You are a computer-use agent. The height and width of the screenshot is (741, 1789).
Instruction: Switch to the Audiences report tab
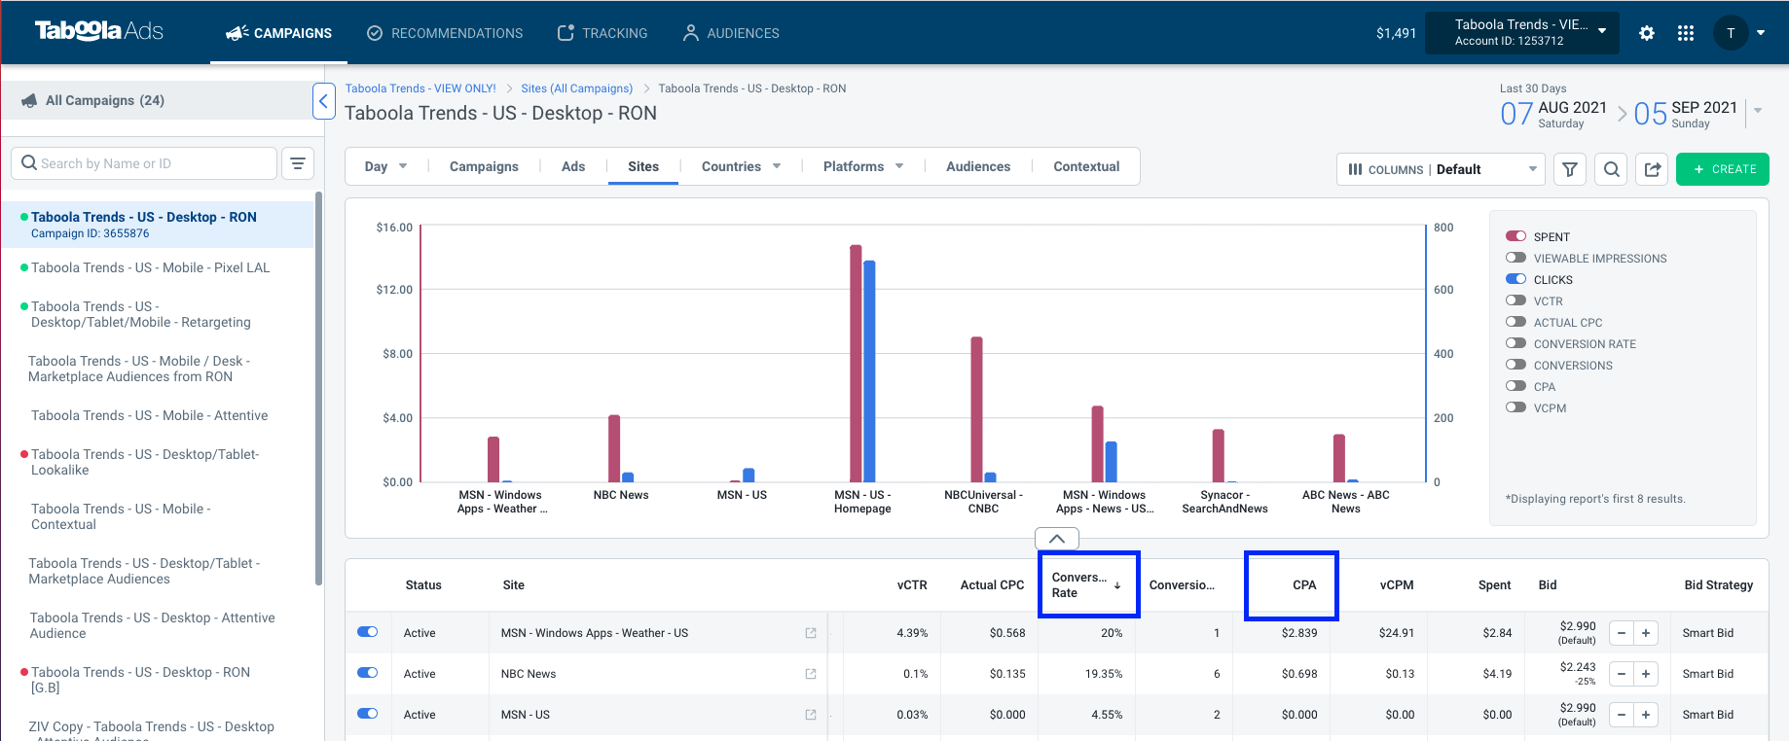tap(978, 166)
